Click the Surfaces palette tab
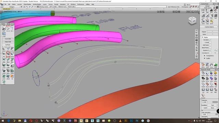The height and width of the screenshot is (123, 219). click(8, 45)
